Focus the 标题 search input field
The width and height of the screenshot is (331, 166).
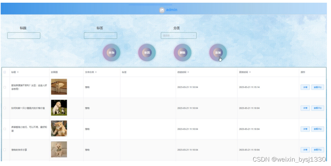click(24, 36)
